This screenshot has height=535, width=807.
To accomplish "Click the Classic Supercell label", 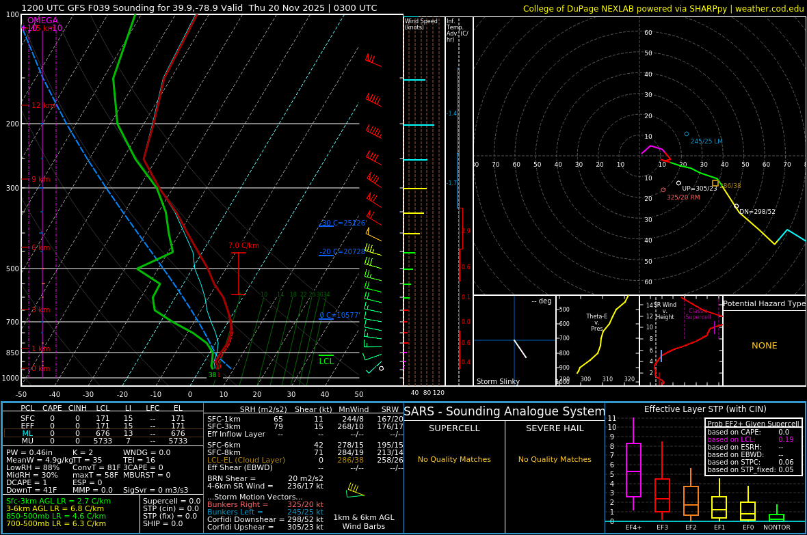I will pyautogui.click(x=698, y=314).
